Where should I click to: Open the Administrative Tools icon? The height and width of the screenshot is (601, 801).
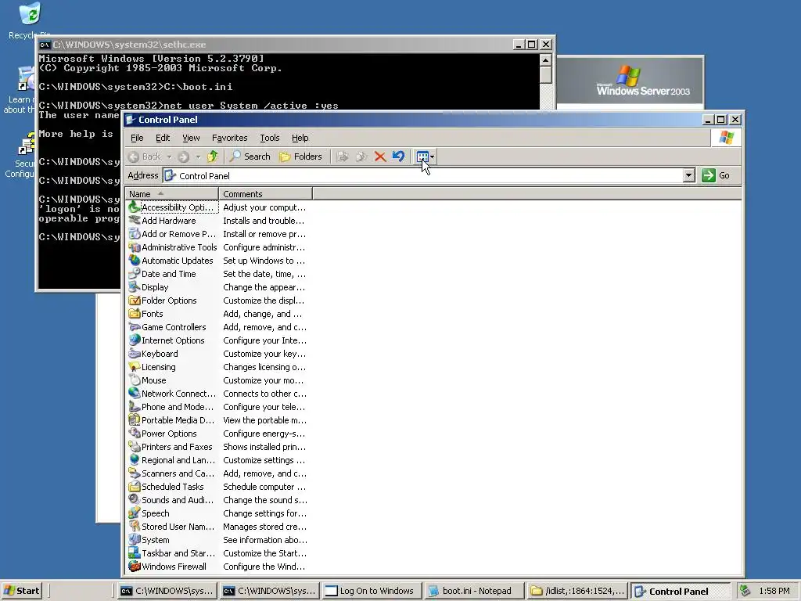tap(135, 247)
